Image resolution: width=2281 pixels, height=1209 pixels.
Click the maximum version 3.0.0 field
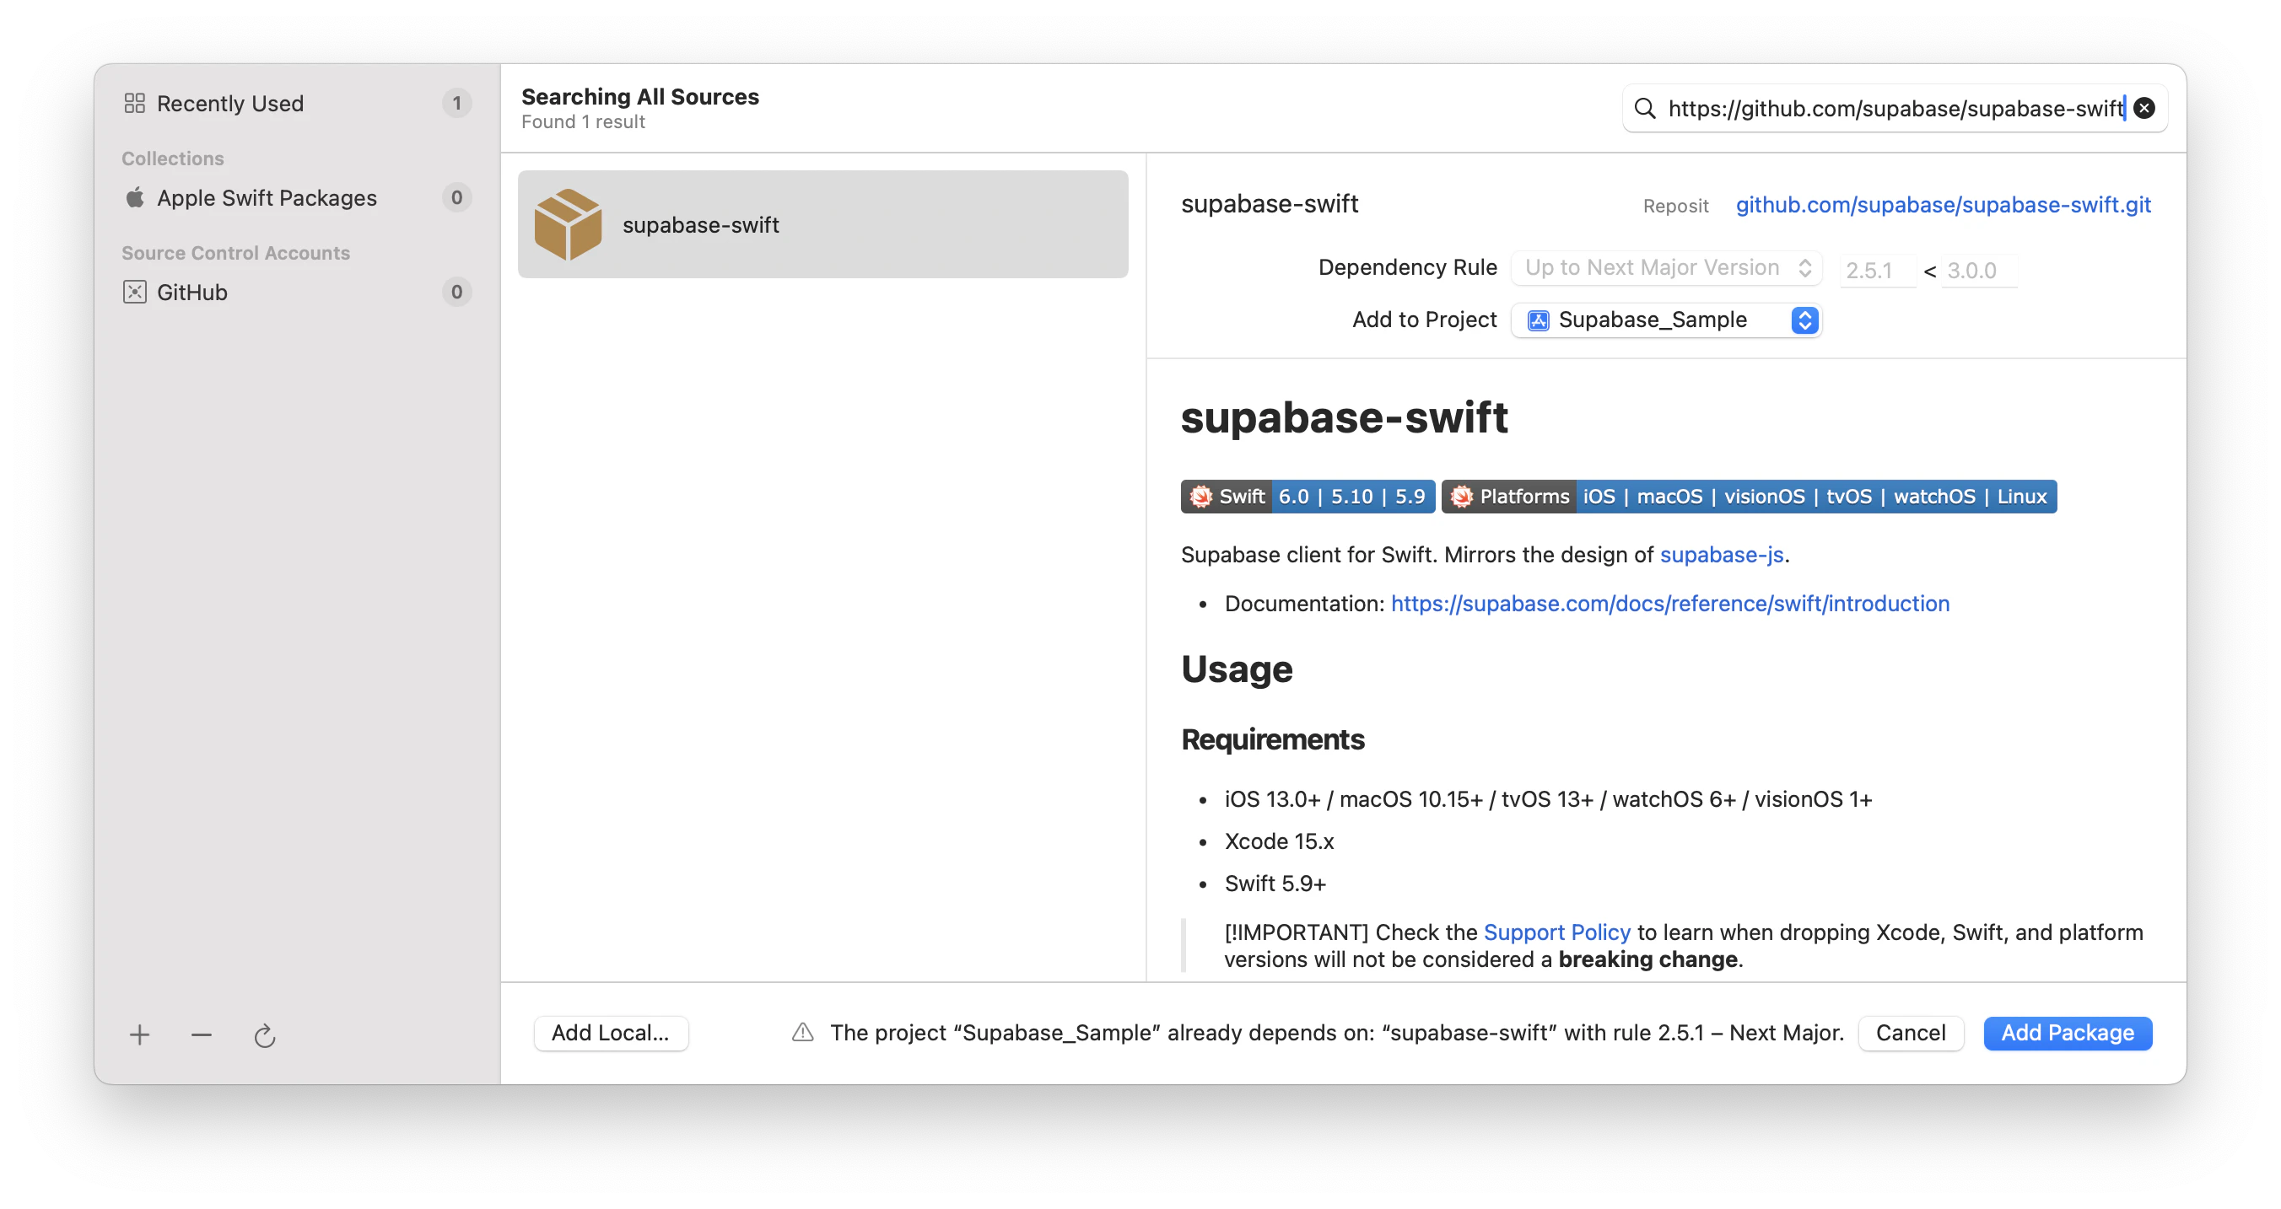click(x=1979, y=270)
